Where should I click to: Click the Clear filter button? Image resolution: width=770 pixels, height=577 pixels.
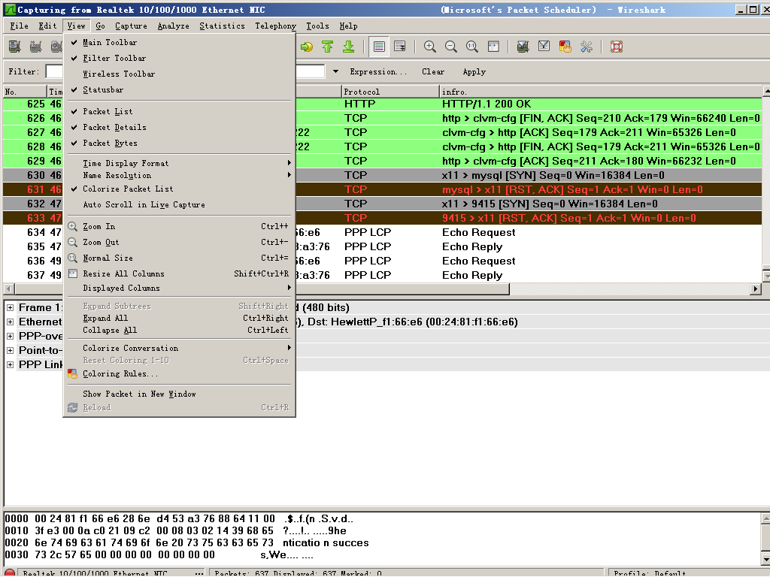433,71
